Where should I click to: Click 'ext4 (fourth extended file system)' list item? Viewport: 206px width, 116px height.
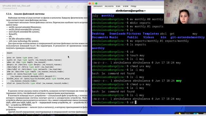24,32
